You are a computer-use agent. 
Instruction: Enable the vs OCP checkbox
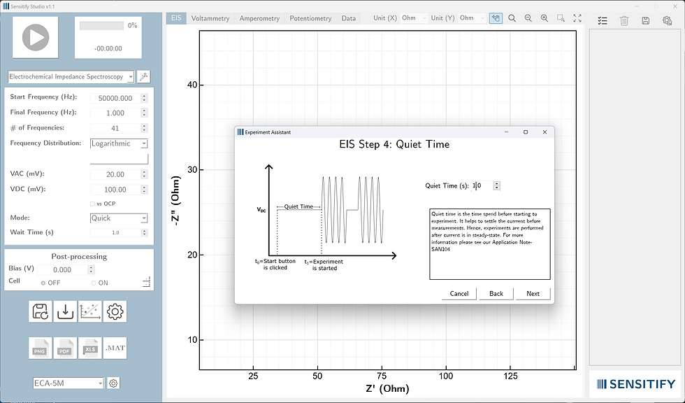tap(92, 204)
